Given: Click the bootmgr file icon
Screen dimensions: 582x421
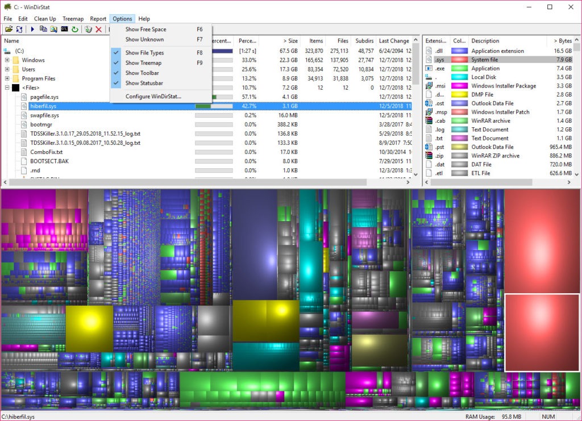Looking at the screenshot, I should (24, 124).
